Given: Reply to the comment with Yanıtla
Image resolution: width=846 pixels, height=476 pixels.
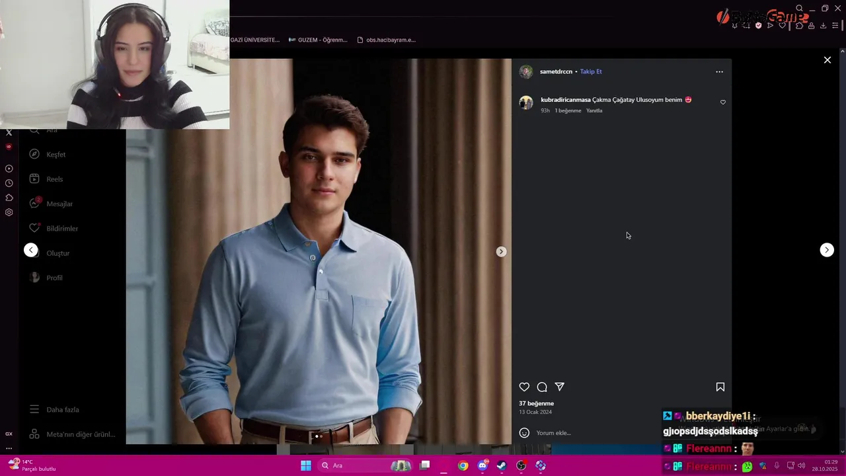Looking at the screenshot, I should point(594,110).
